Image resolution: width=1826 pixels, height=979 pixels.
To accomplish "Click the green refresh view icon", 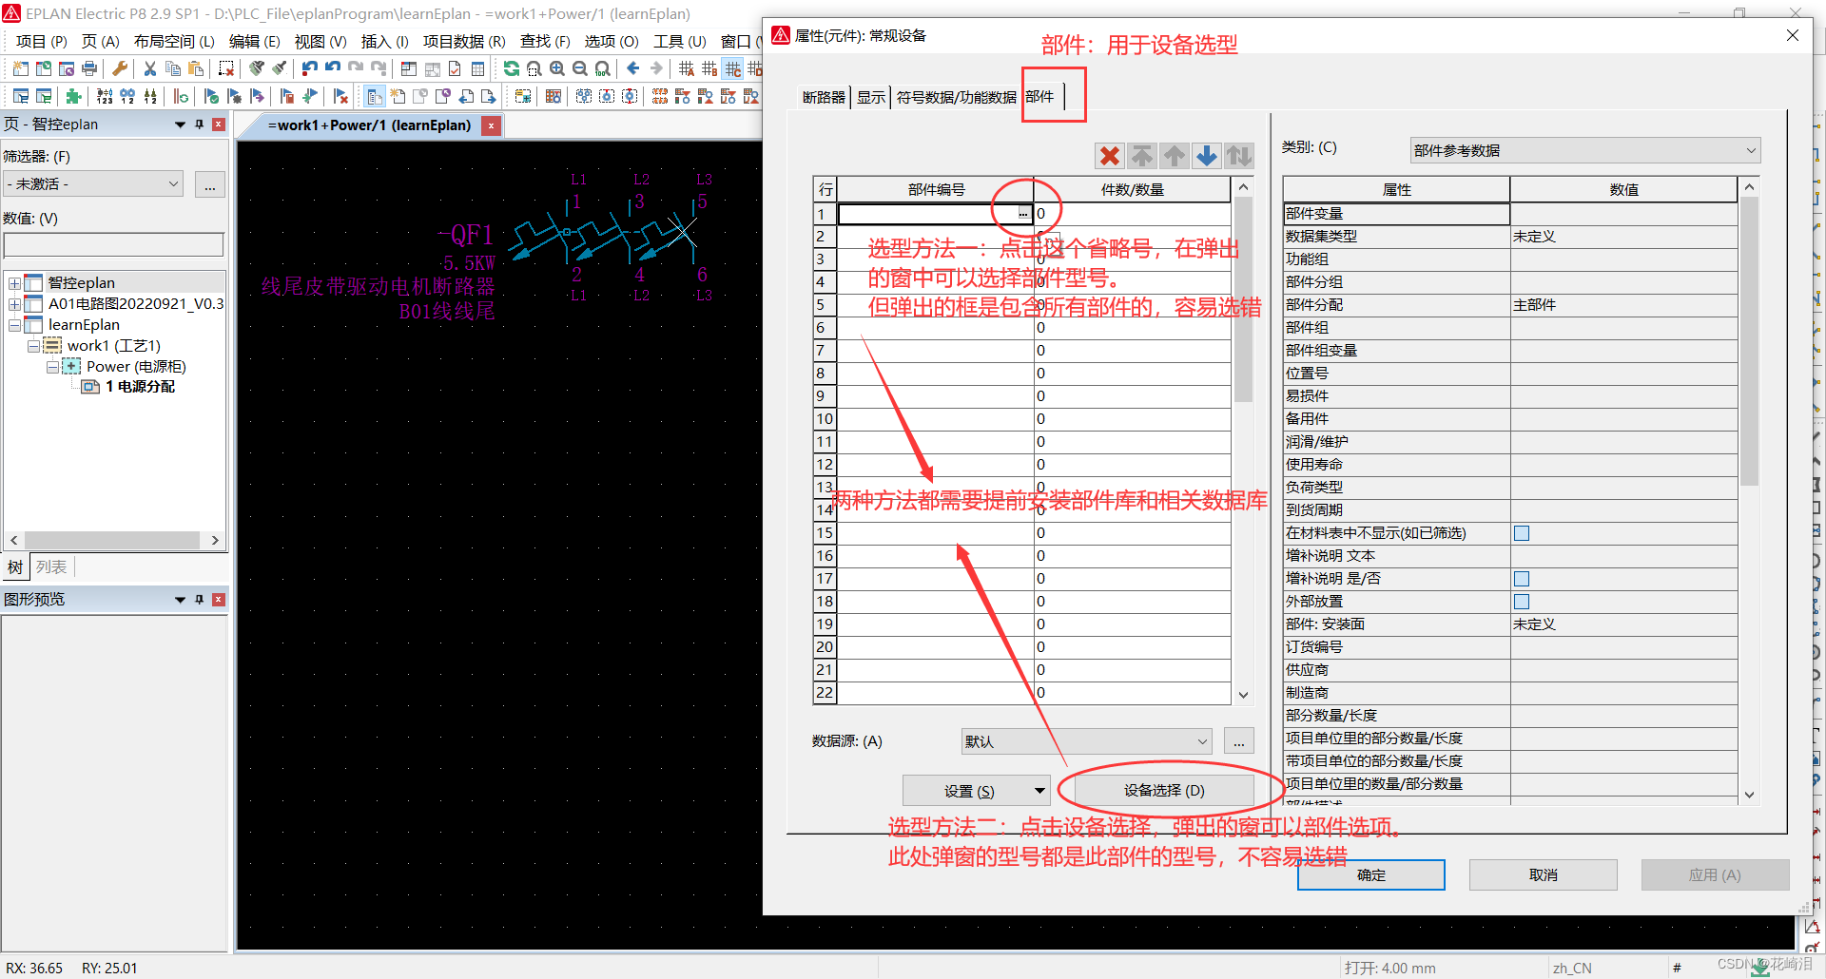I will 511,68.
